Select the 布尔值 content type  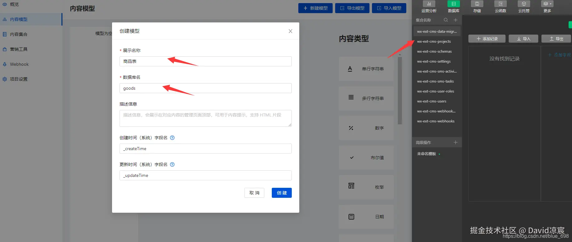pyautogui.click(x=366, y=158)
